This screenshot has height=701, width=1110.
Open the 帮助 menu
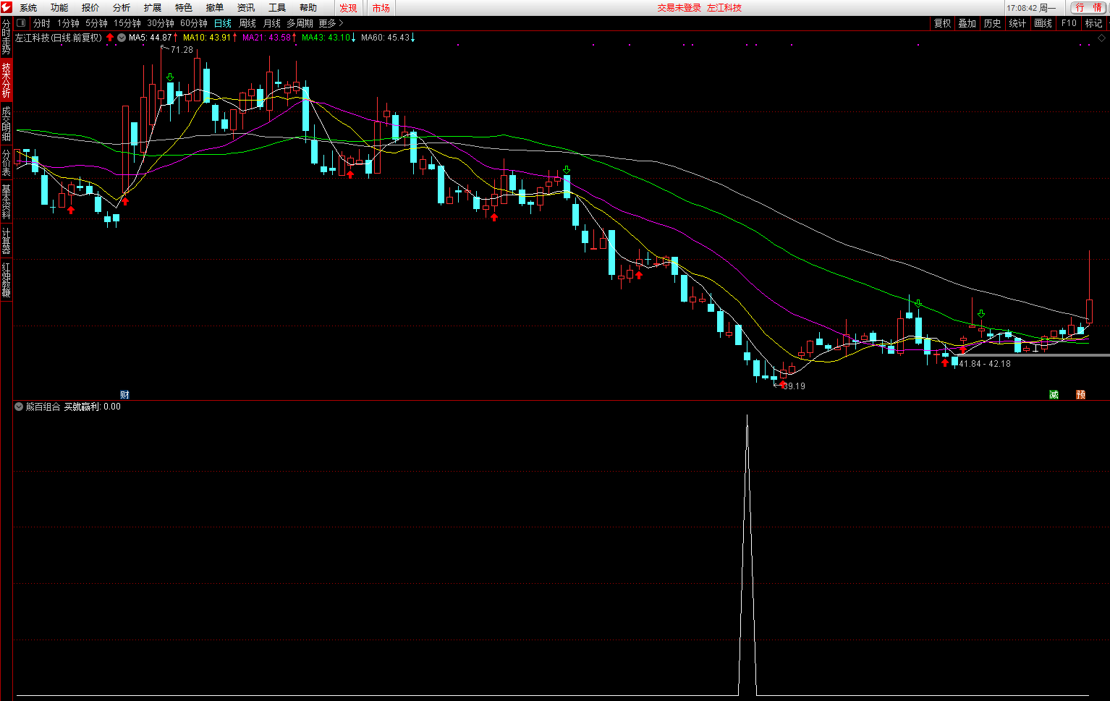tap(308, 8)
